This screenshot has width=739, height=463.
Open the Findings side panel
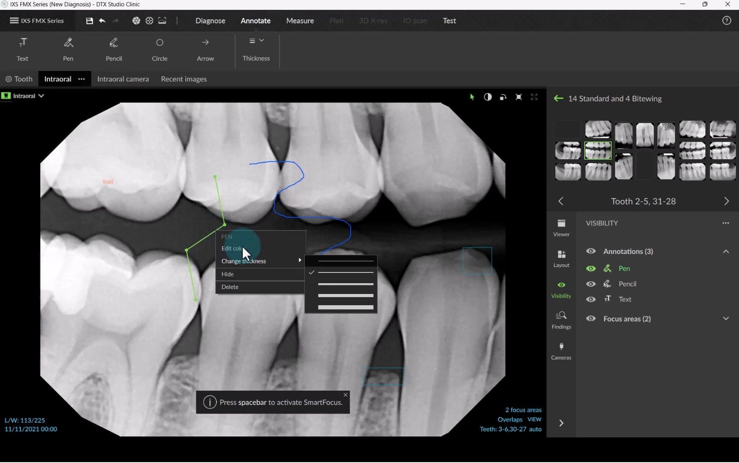click(x=561, y=321)
